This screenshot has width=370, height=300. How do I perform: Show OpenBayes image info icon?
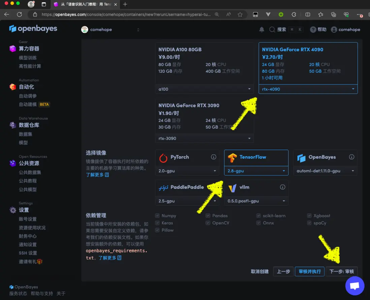351,157
